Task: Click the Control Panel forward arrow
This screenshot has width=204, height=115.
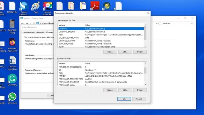Action: (27, 23)
